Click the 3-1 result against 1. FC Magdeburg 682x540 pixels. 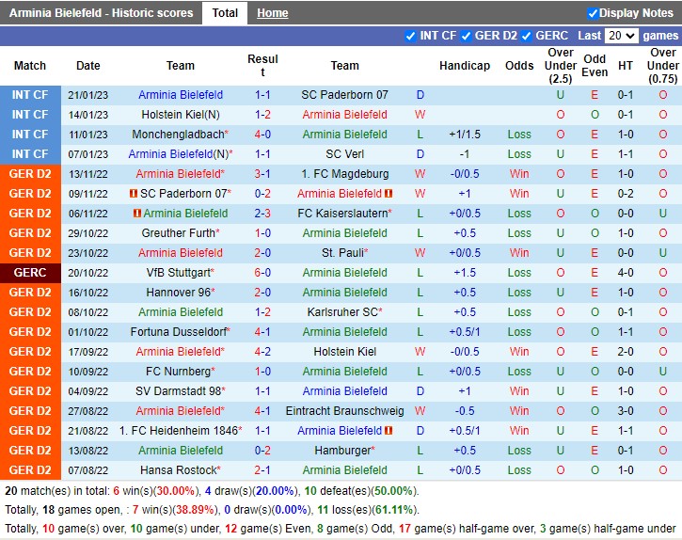click(x=262, y=174)
